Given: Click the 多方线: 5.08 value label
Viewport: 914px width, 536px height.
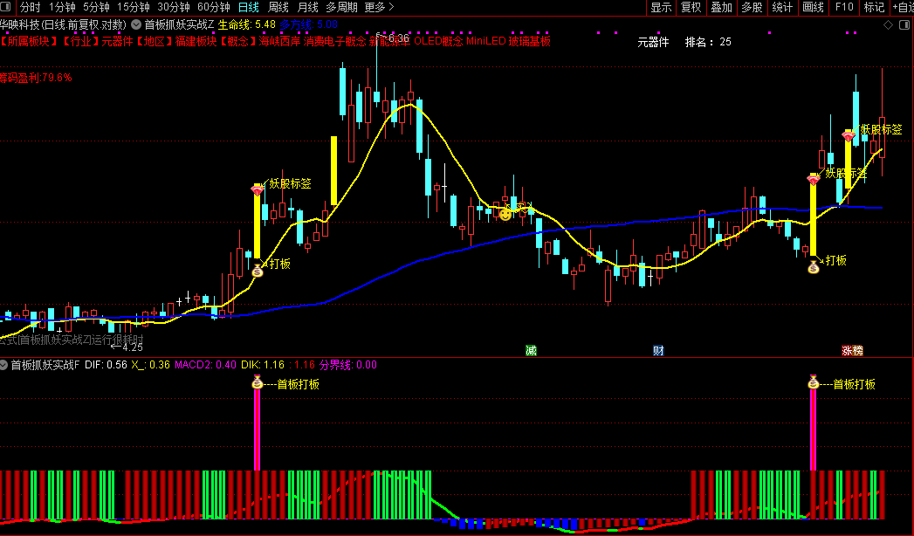Looking at the screenshot, I should coord(309,24).
